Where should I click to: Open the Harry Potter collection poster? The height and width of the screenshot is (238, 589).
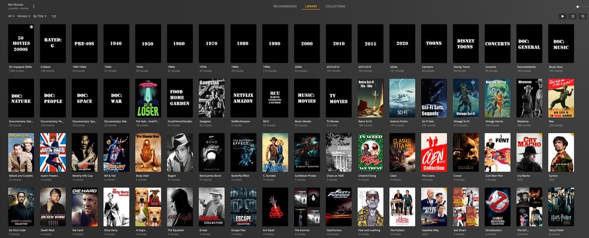[561, 207]
